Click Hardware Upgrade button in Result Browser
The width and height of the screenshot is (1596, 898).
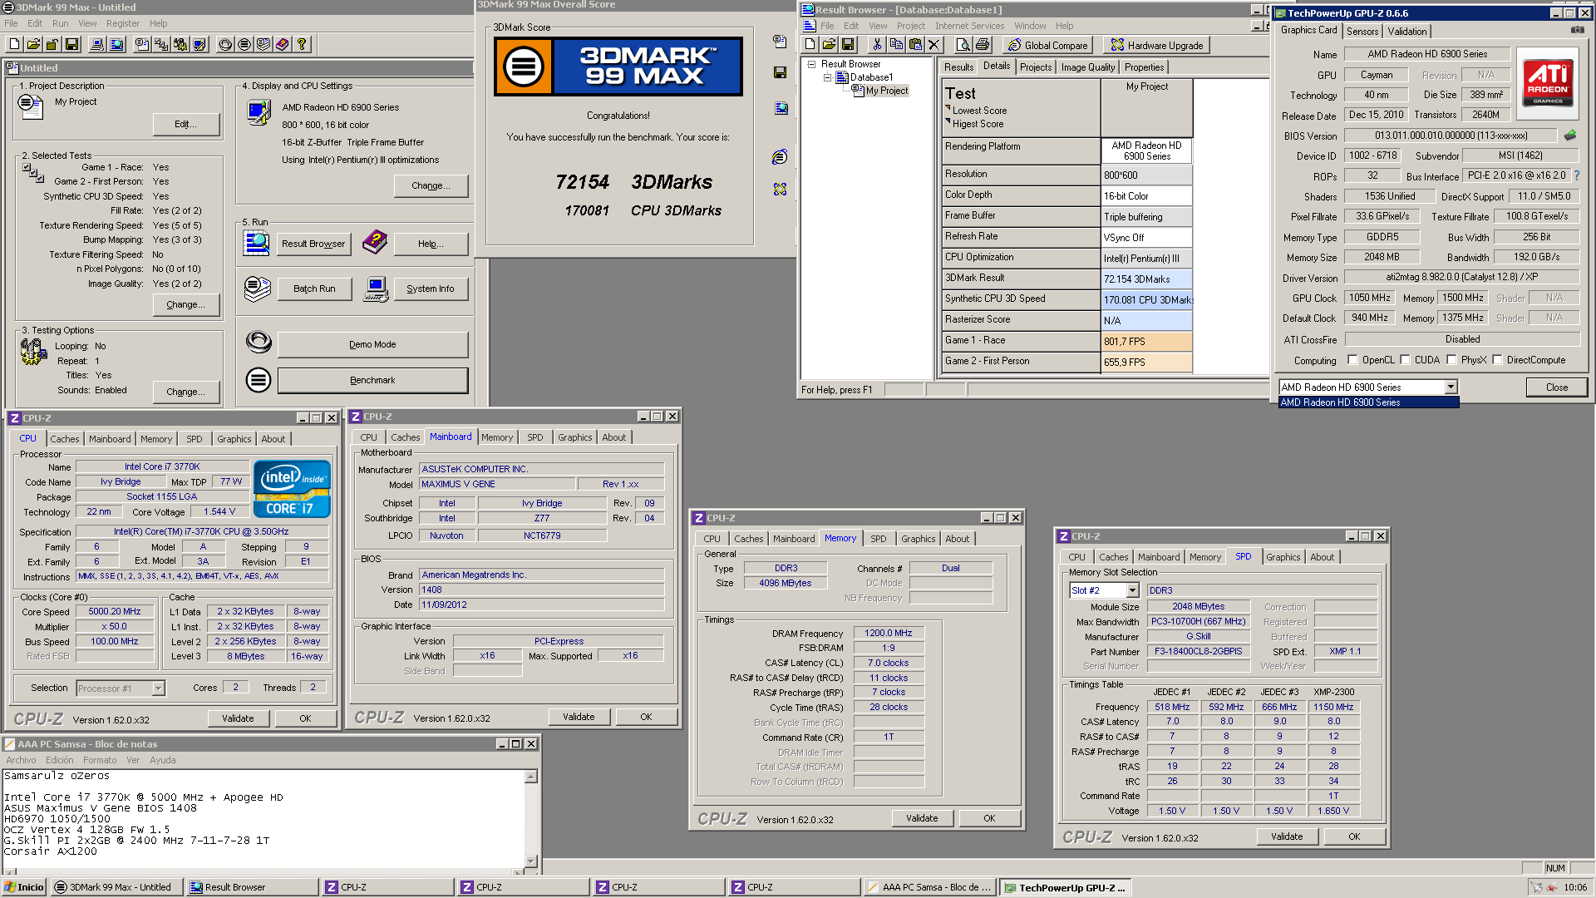(1156, 45)
